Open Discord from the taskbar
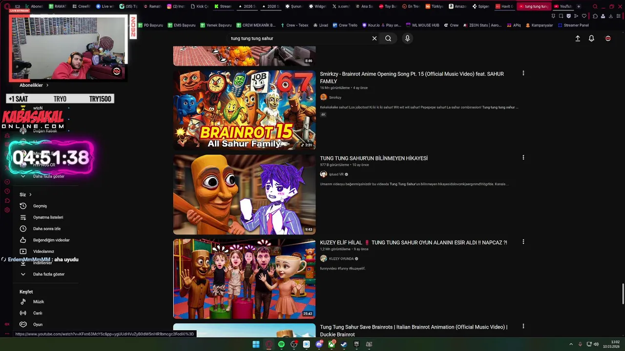This screenshot has width=625, height=351. click(x=319, y=344)
